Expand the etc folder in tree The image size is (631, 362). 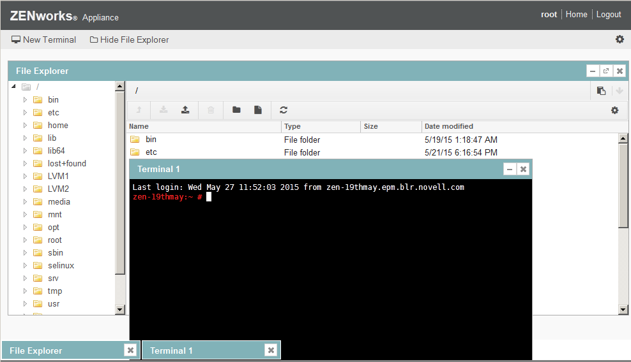pyautogui.click(x=25, y=113)
